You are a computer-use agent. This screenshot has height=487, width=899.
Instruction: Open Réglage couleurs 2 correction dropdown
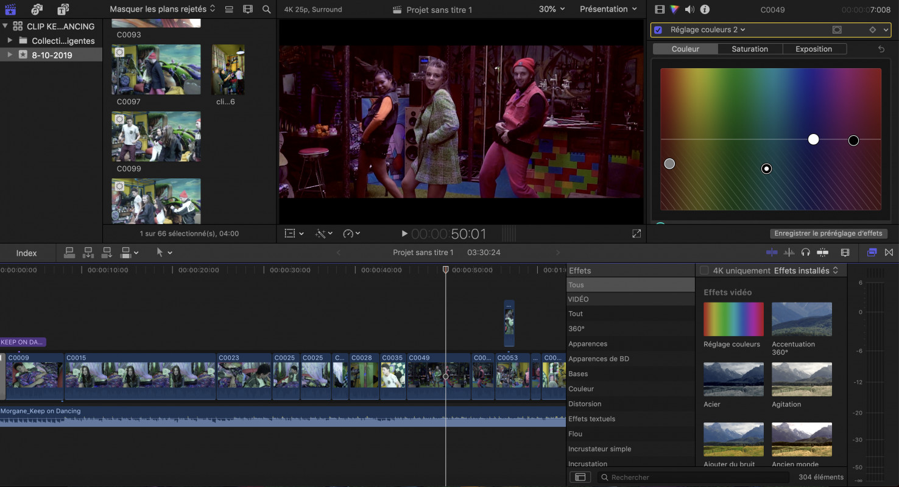tap(708, 29)
